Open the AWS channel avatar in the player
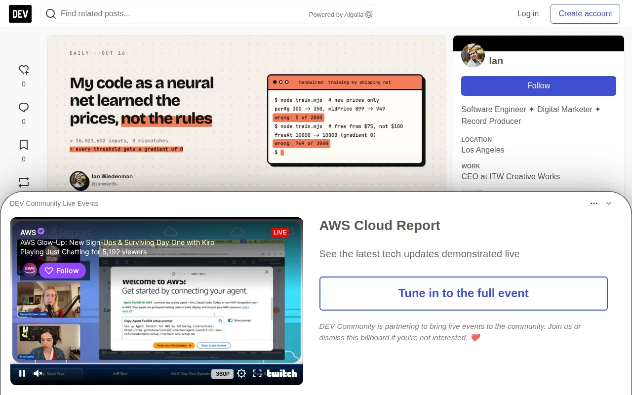632x395 pixels. pos(30,270)
